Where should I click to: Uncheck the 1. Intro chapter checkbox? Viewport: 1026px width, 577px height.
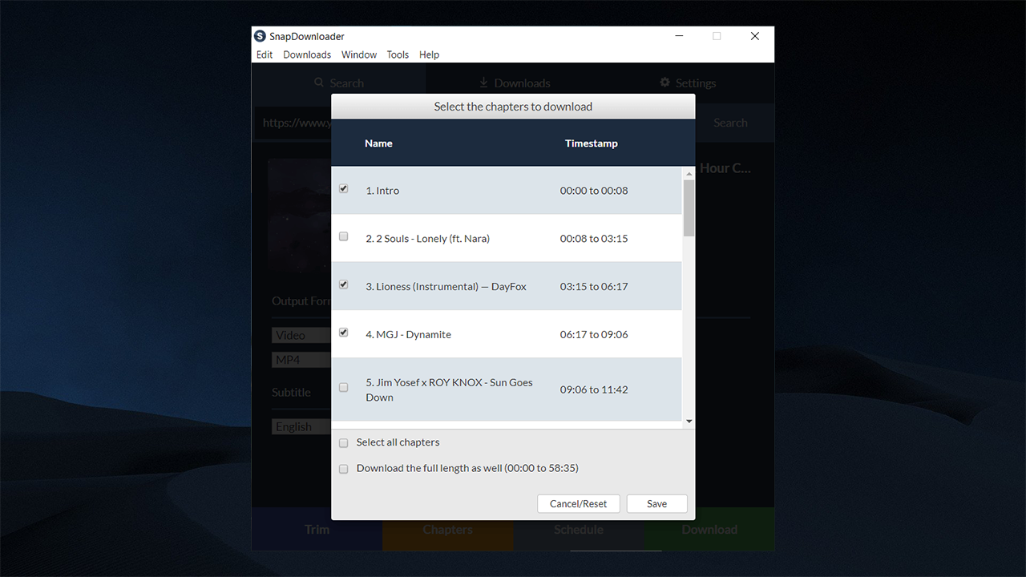coord(344,189)
